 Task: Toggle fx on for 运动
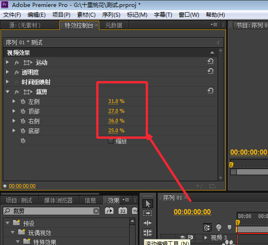coord(17,62)
